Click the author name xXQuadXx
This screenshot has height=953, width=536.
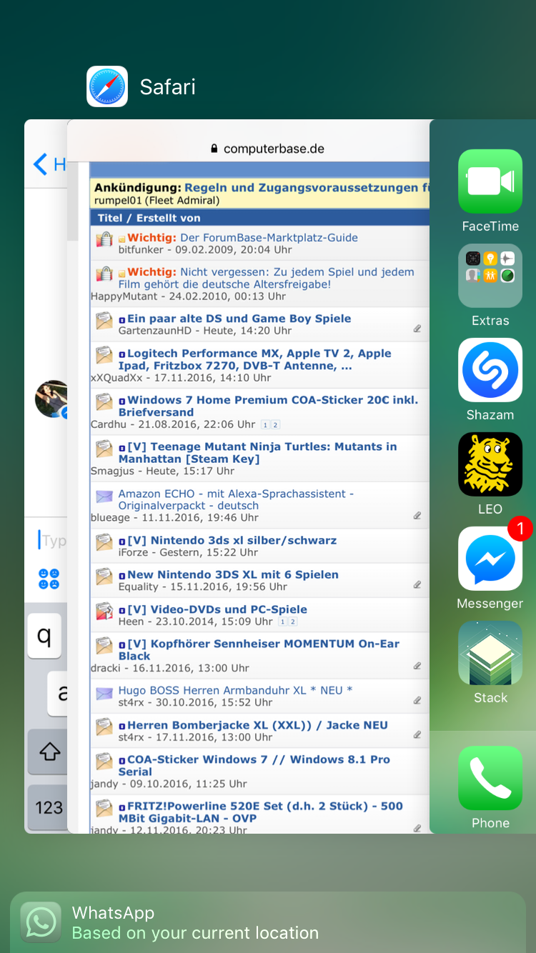coord(118,377)
